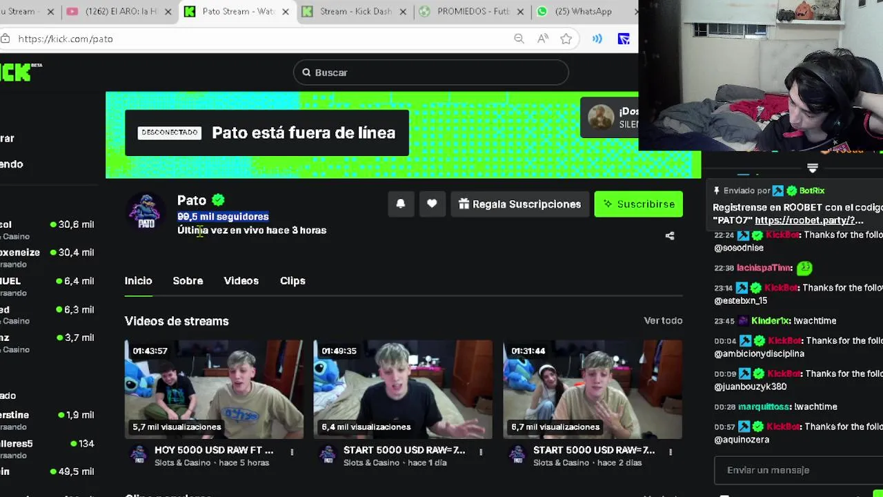The width and height of the screenshot is (883, 497).
Task: Click the notification bell icon for Pato
Action: (x=401, y=204)
